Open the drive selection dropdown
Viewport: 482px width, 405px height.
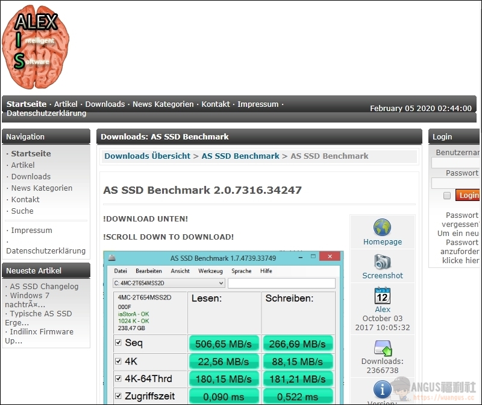tap(169, 283)
